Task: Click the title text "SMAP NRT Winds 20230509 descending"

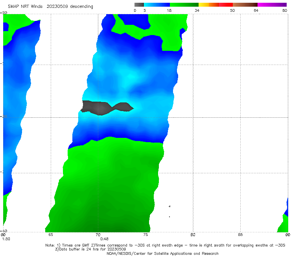Action: coord(50,7)
